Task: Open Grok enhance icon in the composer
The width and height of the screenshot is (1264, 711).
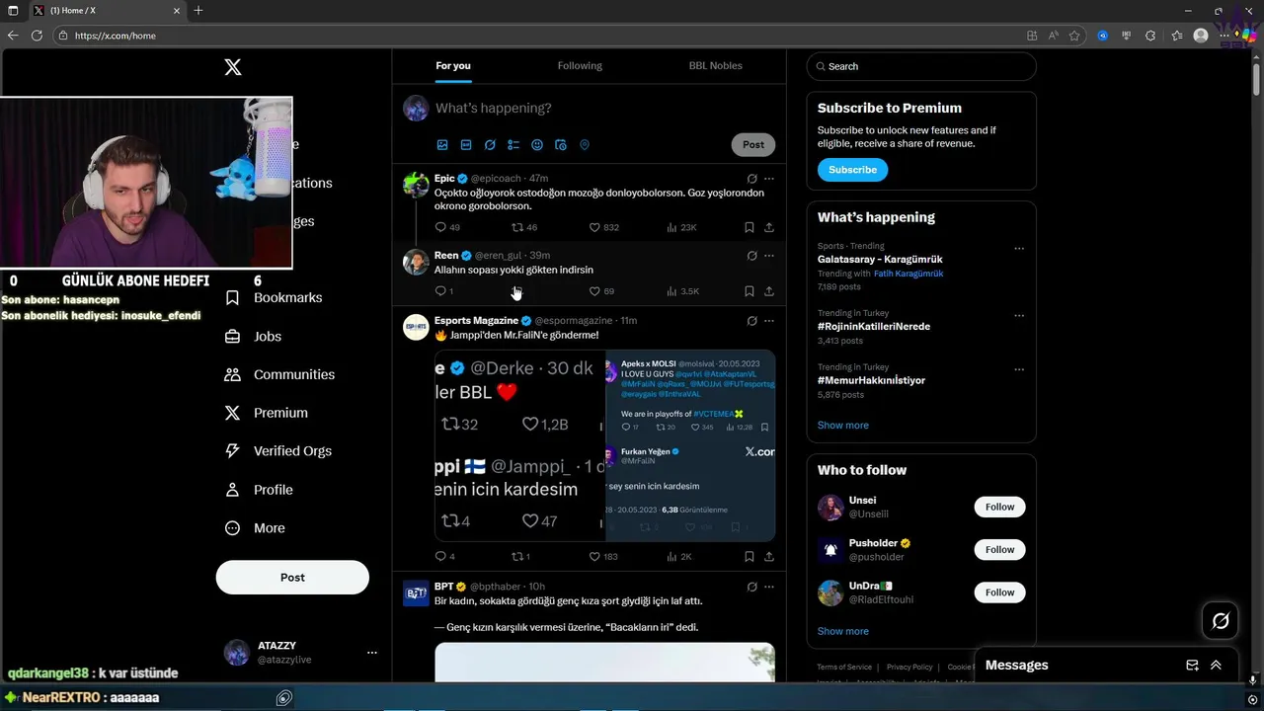Action: [x=490, y=145]
